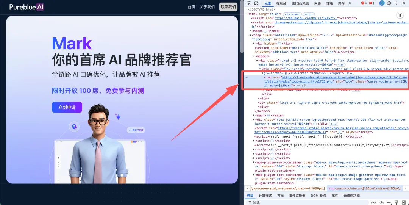This screenshot has width=409, height=205.
Task: Open the DevTools three-dot menu
Action: [396, 3]
